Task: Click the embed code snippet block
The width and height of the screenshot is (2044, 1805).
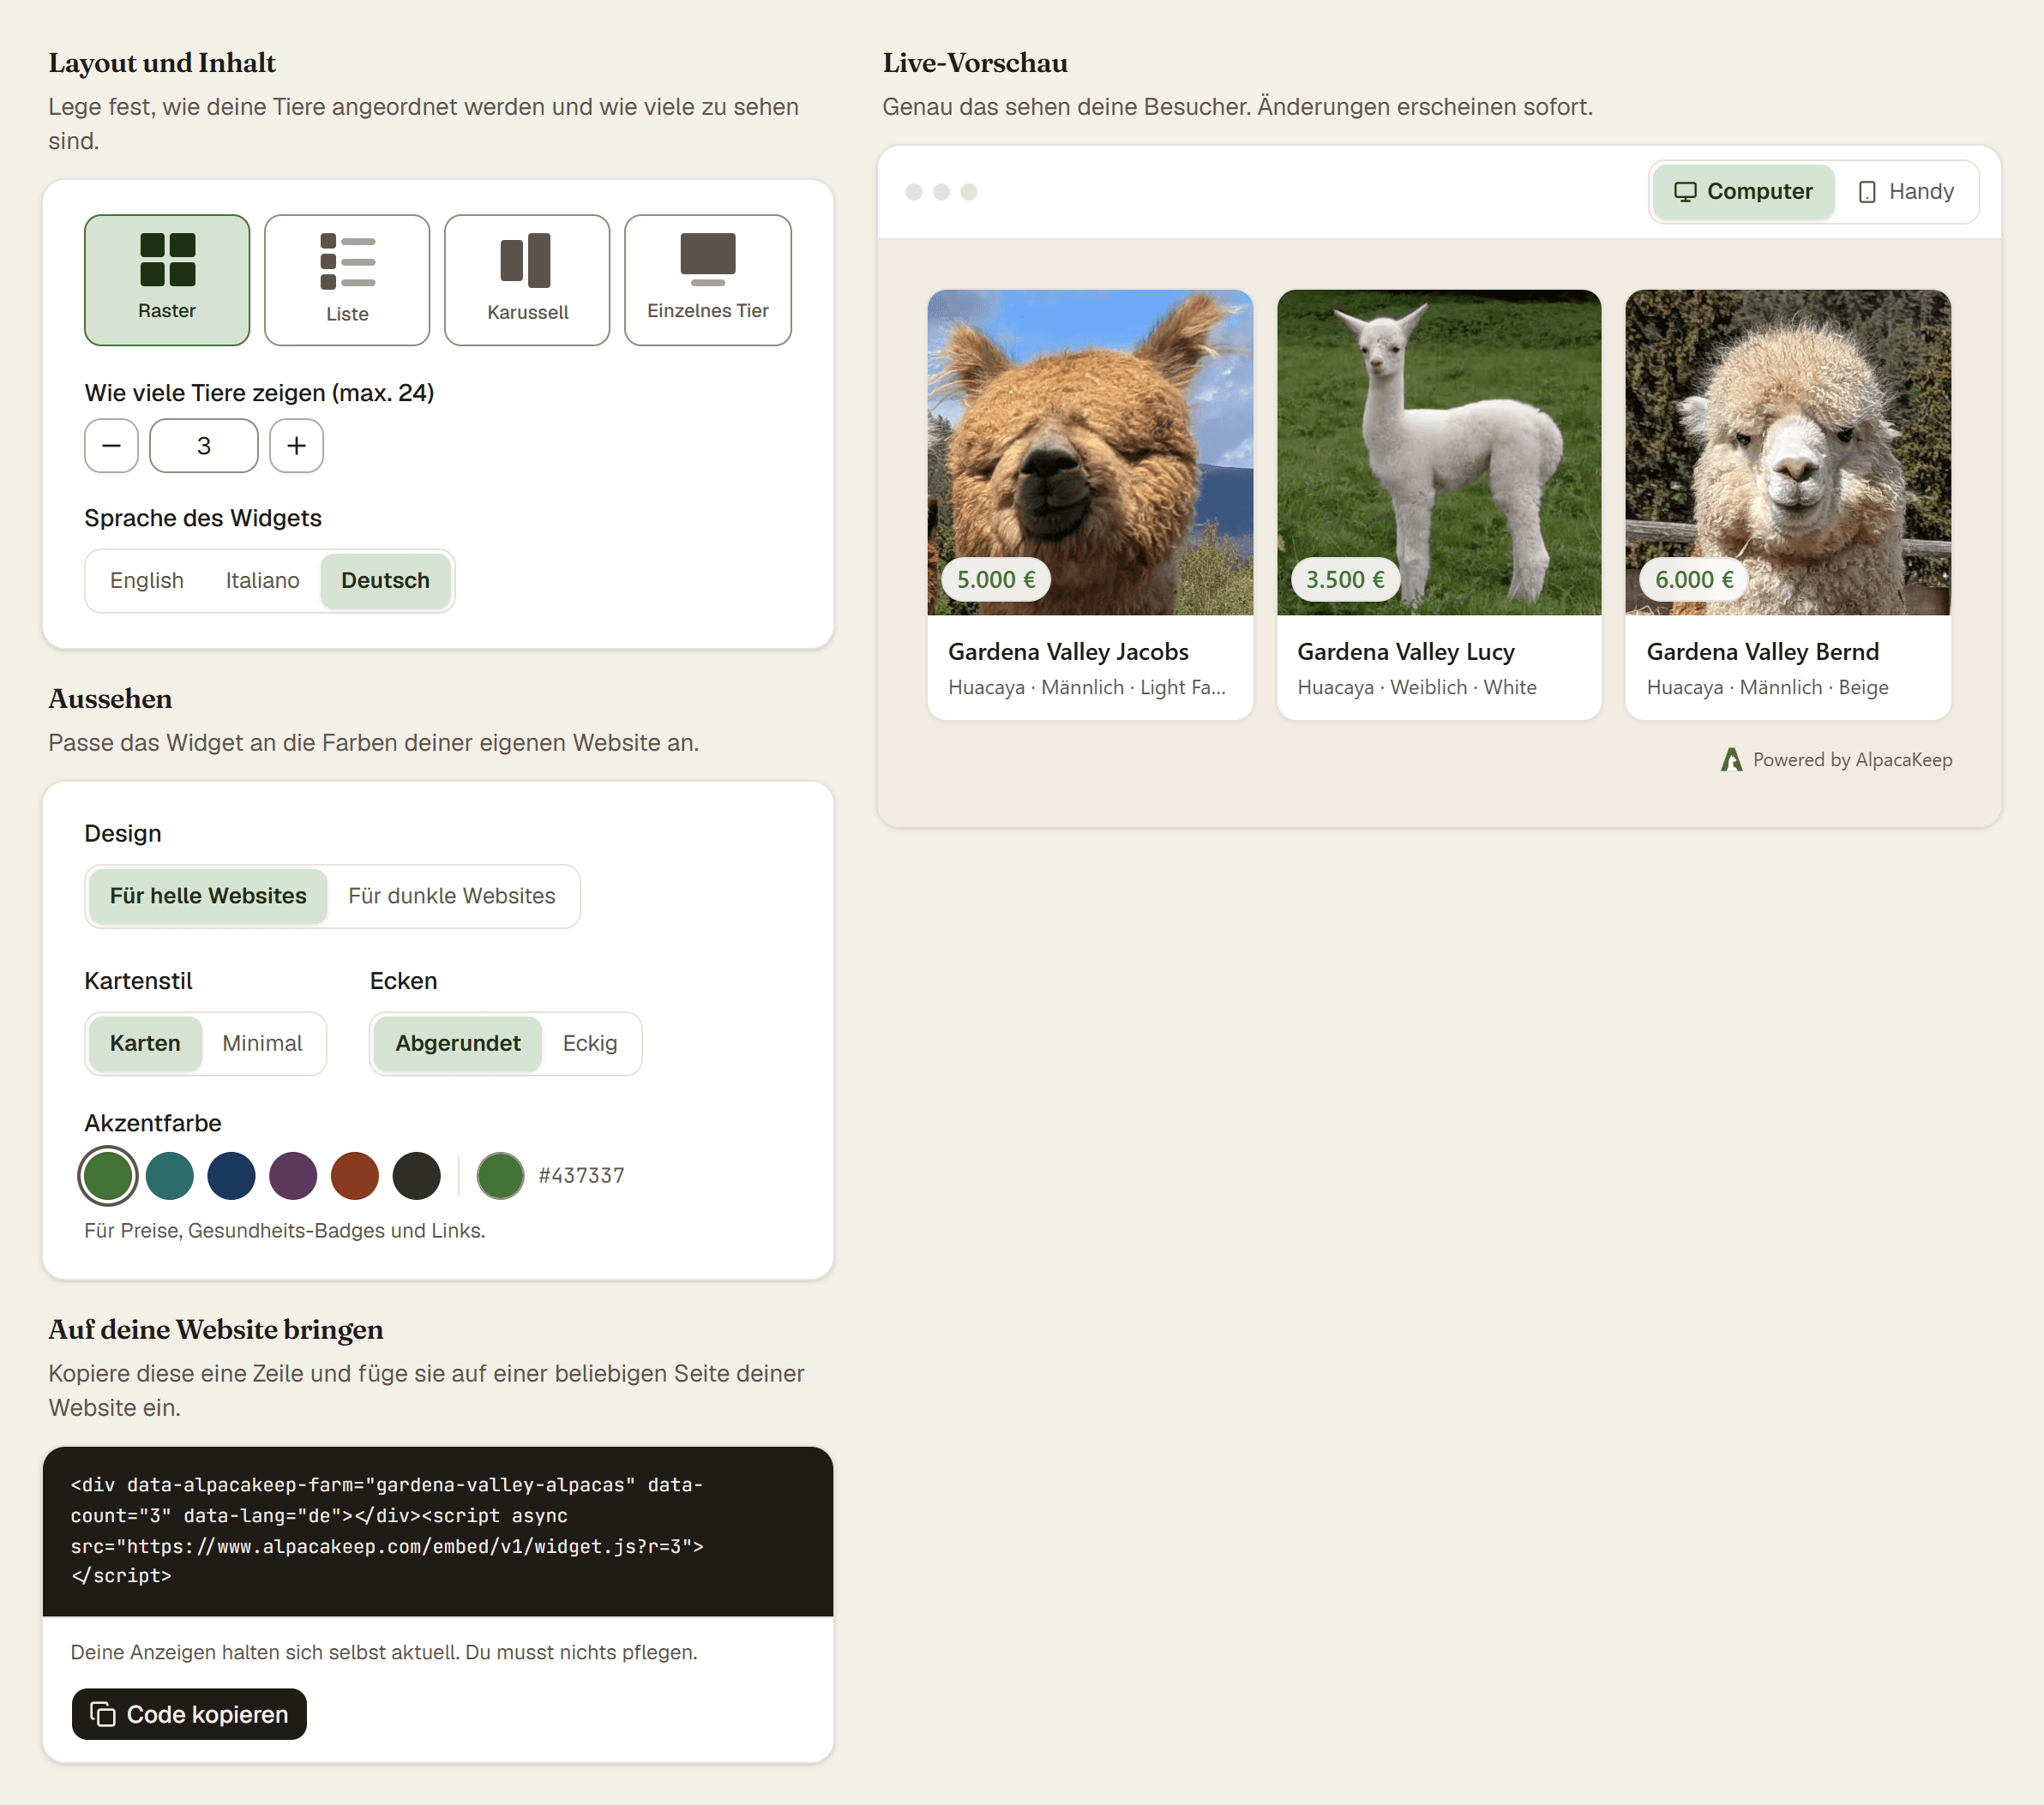Action: [x=438, y=1531]
